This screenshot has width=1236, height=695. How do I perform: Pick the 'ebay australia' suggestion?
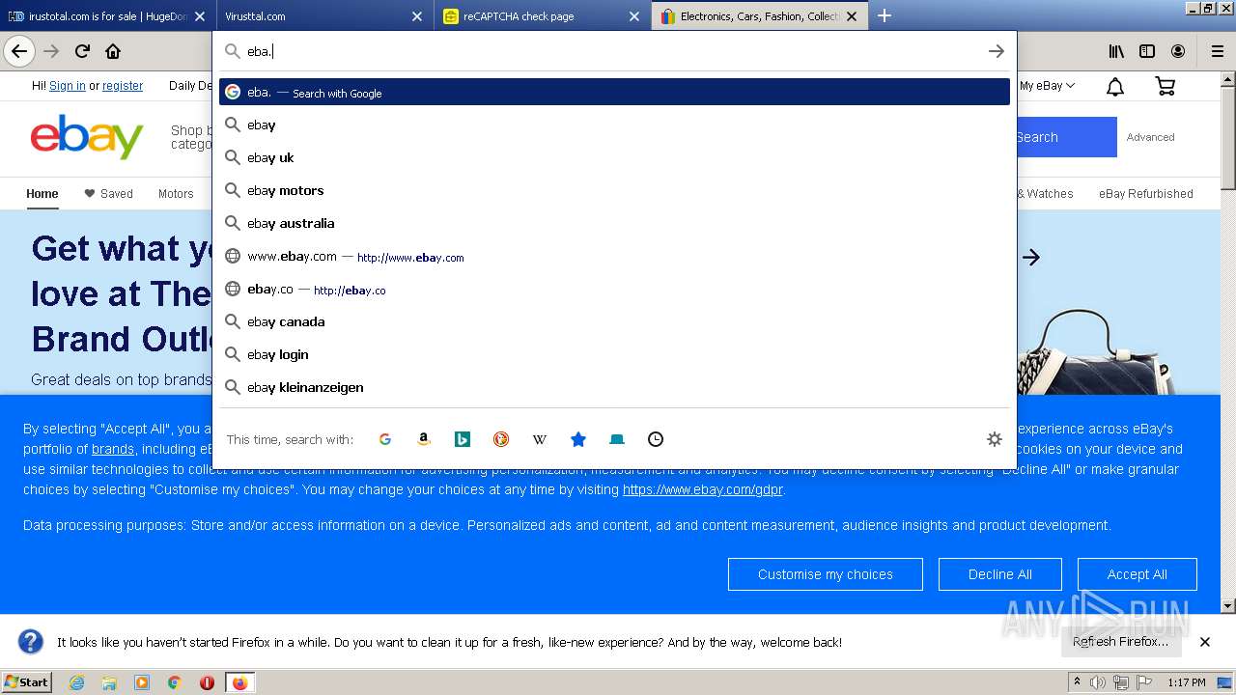click(614, 223)
